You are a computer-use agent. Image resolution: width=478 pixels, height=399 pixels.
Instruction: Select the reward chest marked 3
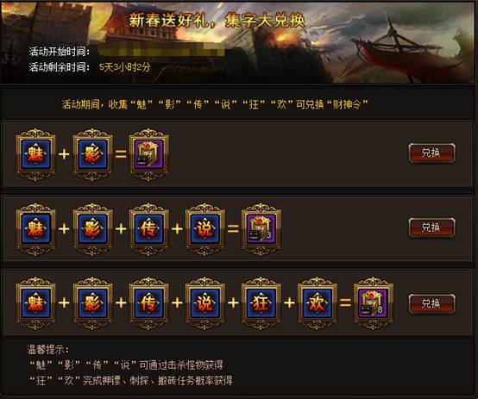point(261,228)
